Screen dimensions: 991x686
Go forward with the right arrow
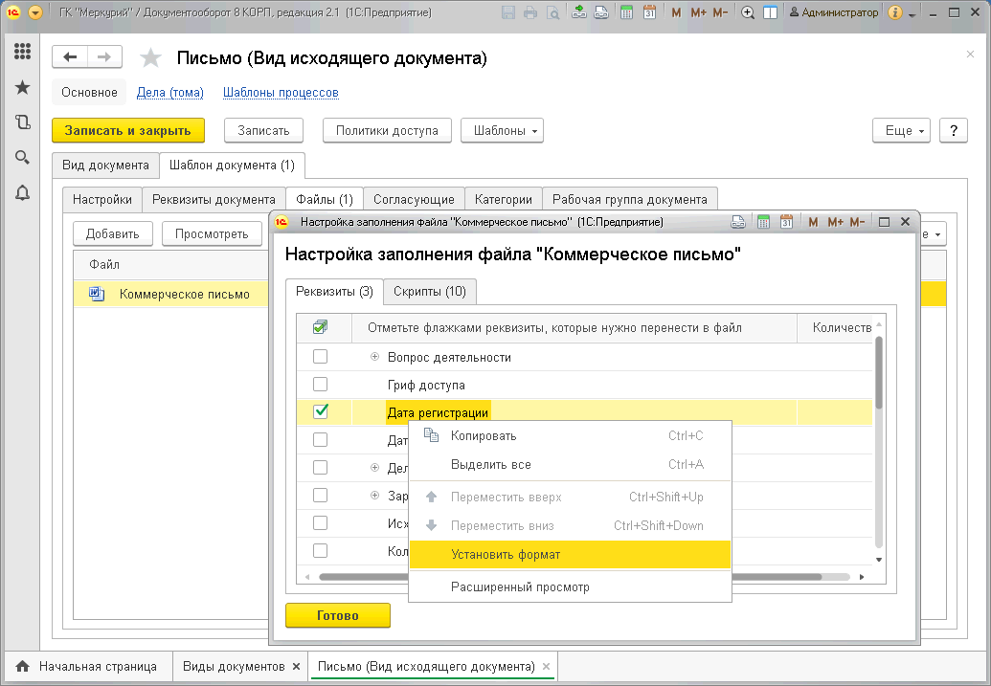click(104, 57)
